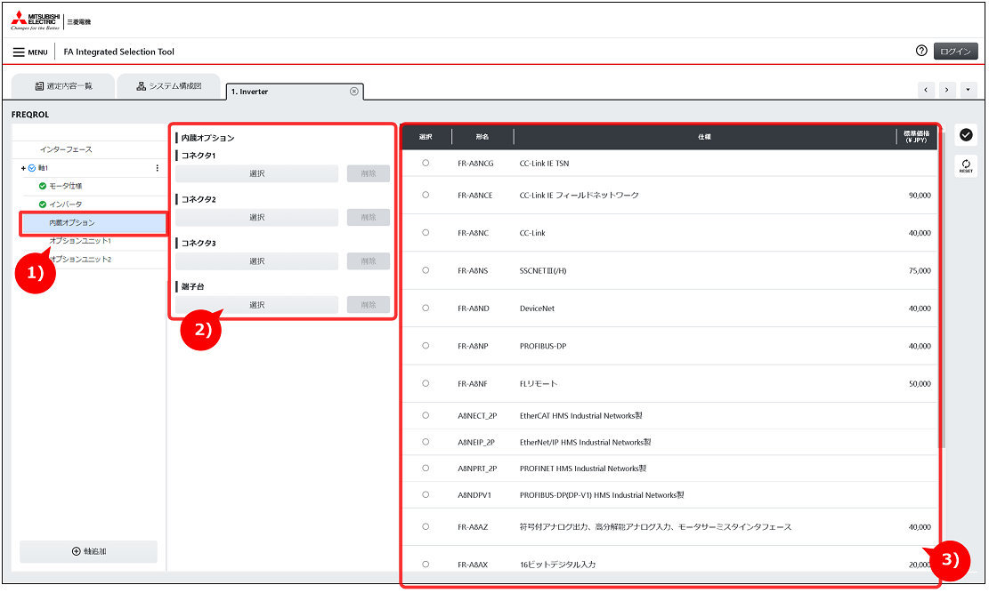Screen dimensions: 989x593
Task: Select radio button for FR-A8NC
Action: [x=426, y=233]
